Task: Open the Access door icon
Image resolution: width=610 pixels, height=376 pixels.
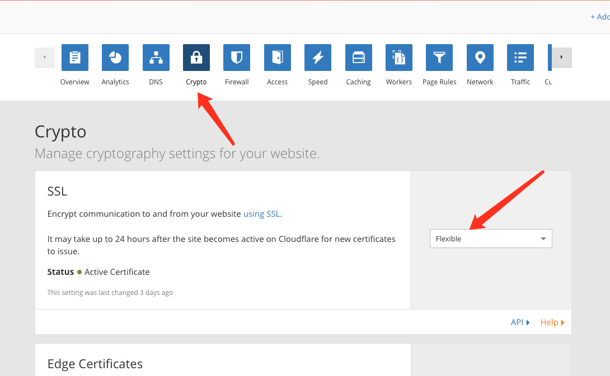Action: tap(278, 58)
